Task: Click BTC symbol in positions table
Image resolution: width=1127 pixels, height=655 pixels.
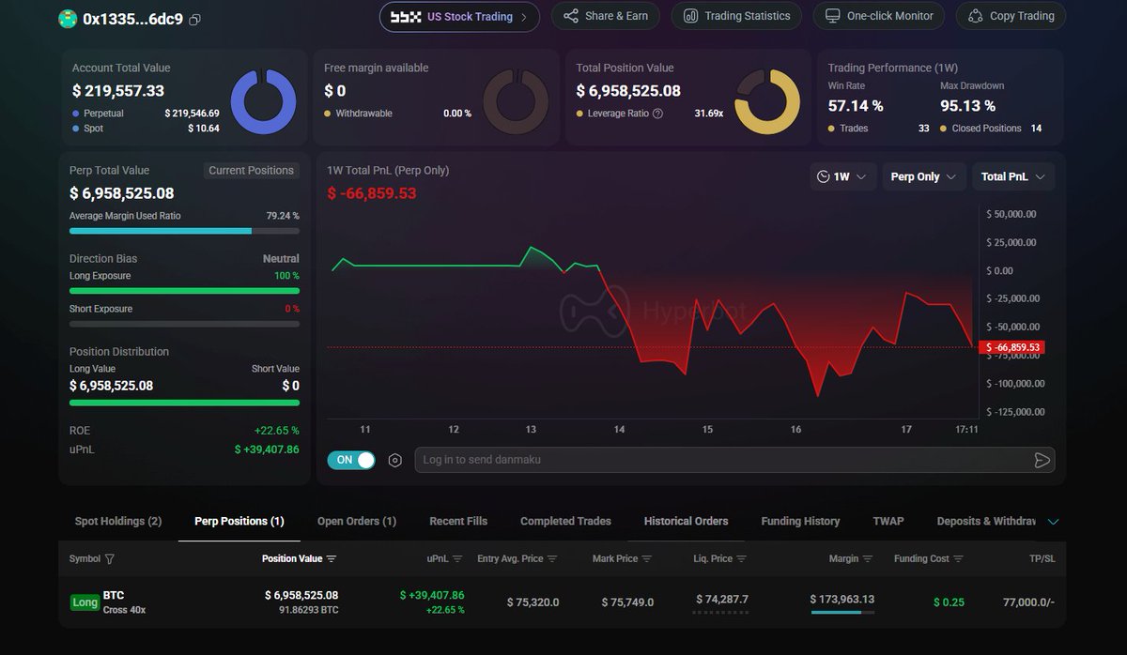Action: (113, 595)
